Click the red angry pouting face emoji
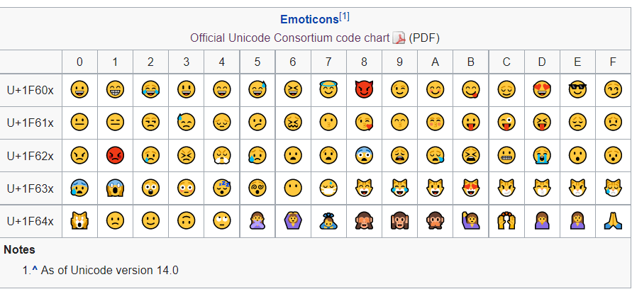This screenshot has width=632, height=294. 115,155
